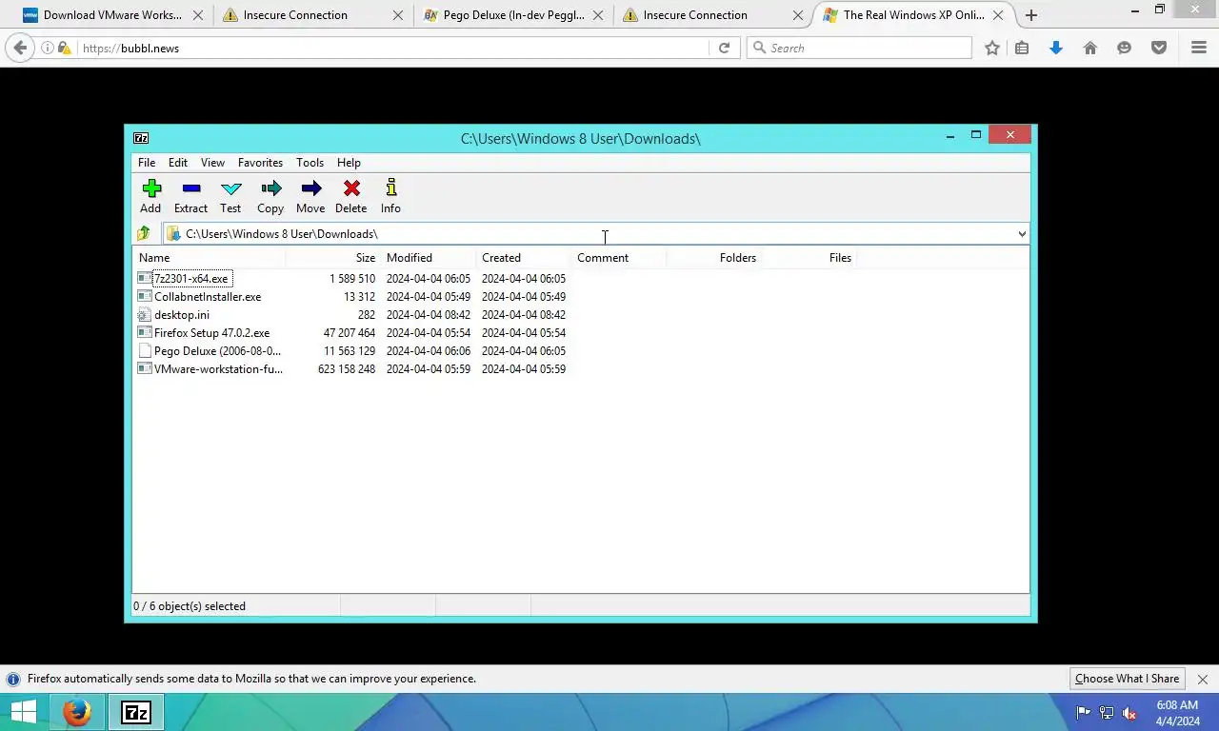Select the VMware-workstation-fu... file
Image resolution: width=1219 pixels, height=731 pixels.
coord(218,369)
